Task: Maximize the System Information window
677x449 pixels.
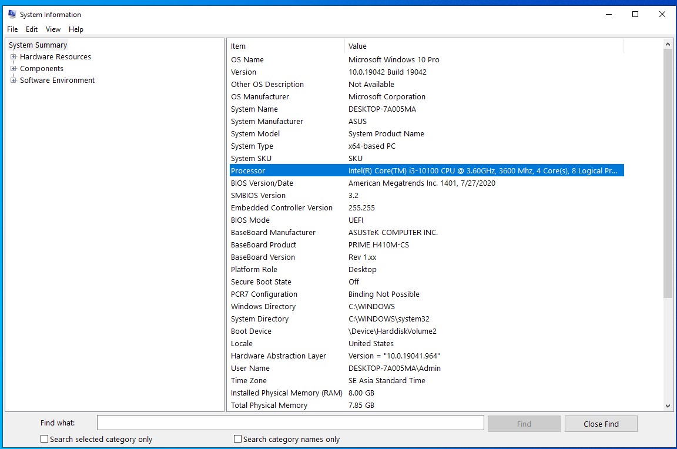Action: (x=635, y=14)
